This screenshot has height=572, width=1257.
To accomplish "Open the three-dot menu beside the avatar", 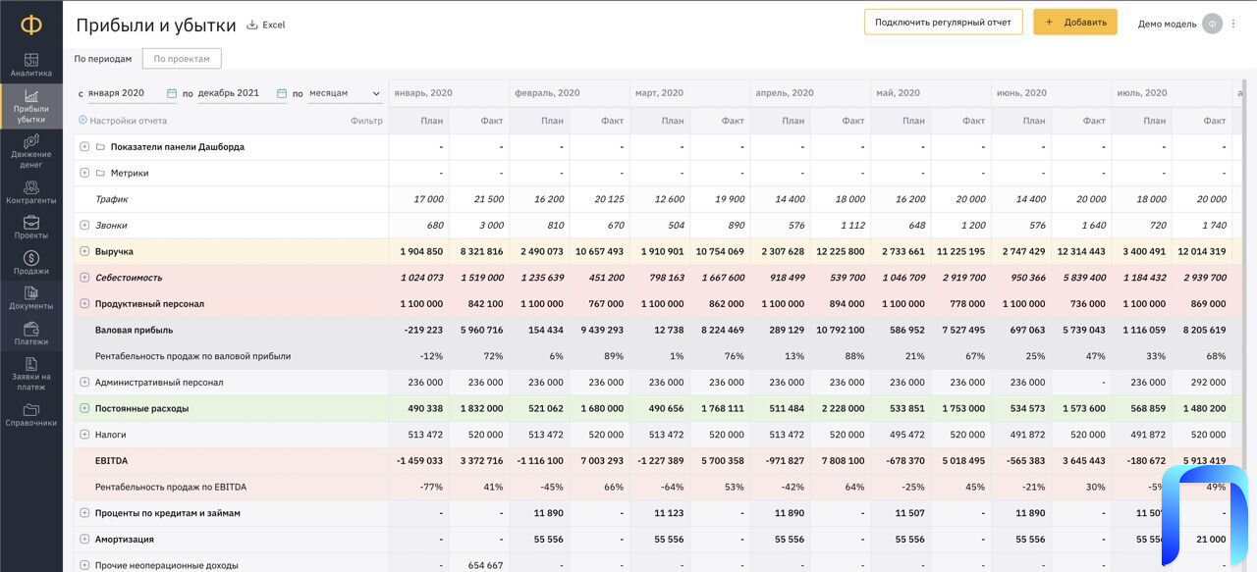I will (x=1234, y=24).
